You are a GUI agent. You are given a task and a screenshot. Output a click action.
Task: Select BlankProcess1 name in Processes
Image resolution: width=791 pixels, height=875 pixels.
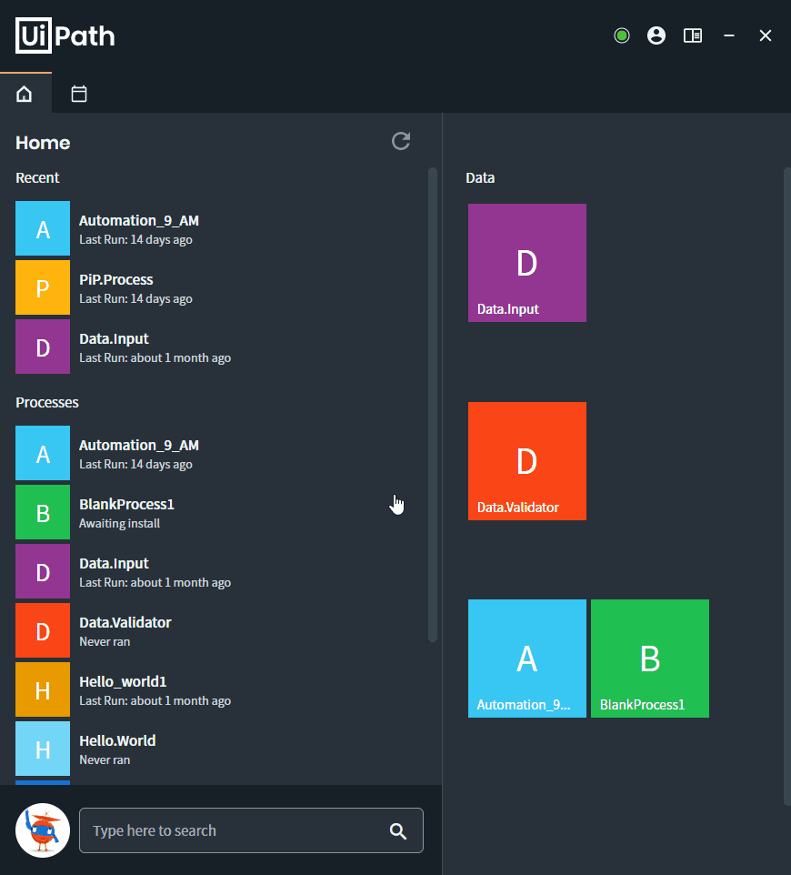[x=126, y=505]
